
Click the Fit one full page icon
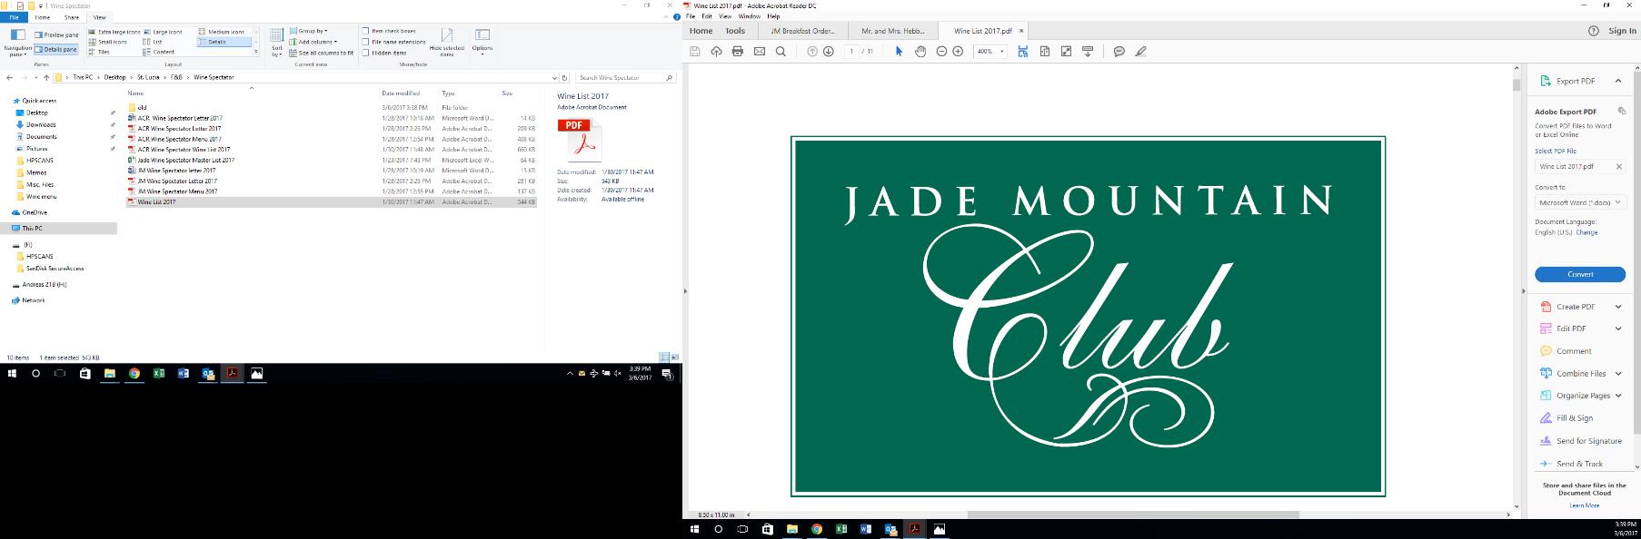click(1045, 52)
